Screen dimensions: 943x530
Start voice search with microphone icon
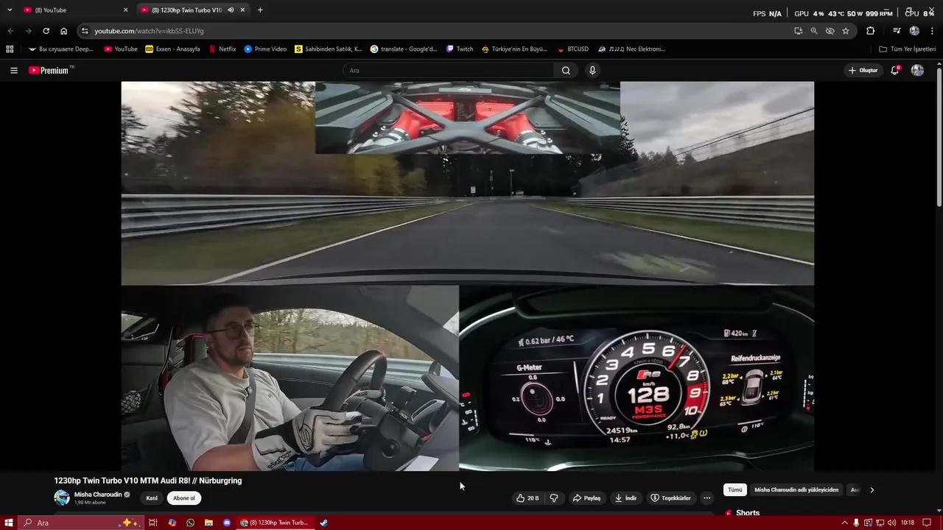(592, 71)
